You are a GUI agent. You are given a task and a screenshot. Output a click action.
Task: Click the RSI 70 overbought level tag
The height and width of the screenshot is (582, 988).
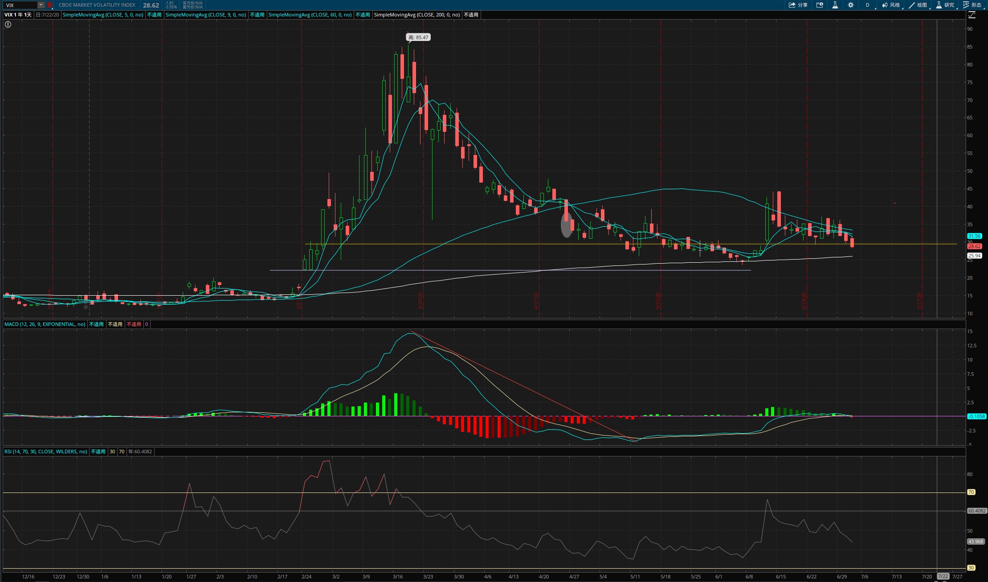pos(971,492)
